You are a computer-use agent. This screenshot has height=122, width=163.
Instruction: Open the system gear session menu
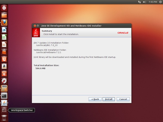point(160,2)
